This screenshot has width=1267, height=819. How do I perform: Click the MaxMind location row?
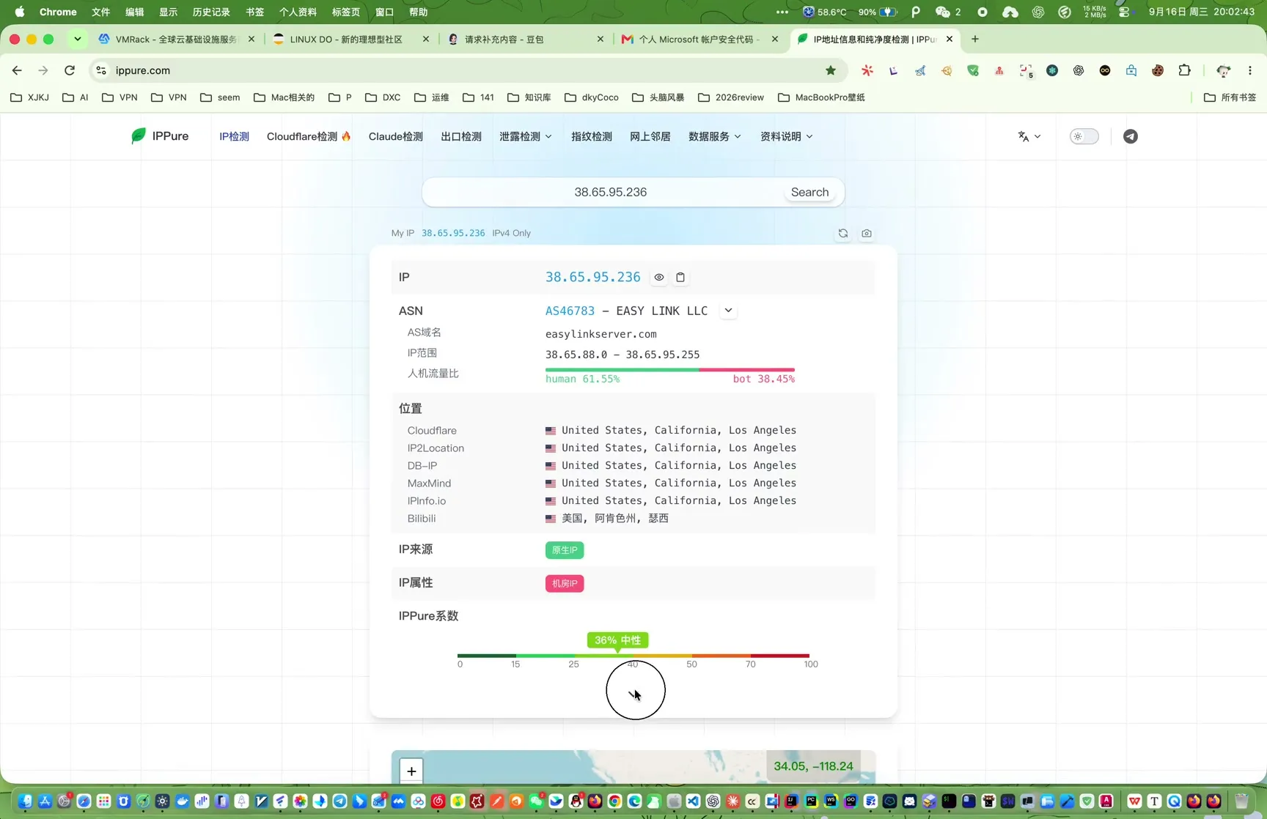tap(633, 483)
